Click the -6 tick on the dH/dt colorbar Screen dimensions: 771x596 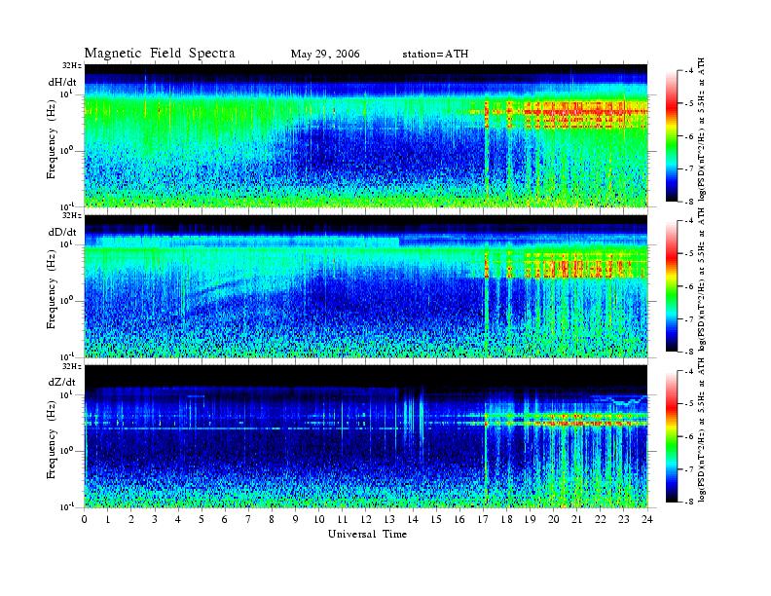690,136
